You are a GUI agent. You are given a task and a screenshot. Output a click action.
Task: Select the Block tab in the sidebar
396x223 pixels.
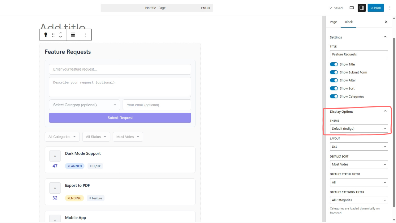tap(349, 22)
